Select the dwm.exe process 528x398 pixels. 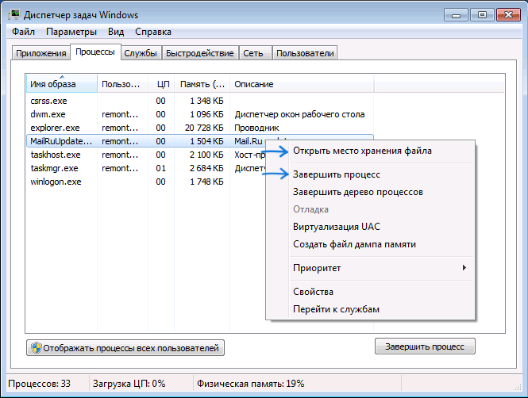click(200, 114)
